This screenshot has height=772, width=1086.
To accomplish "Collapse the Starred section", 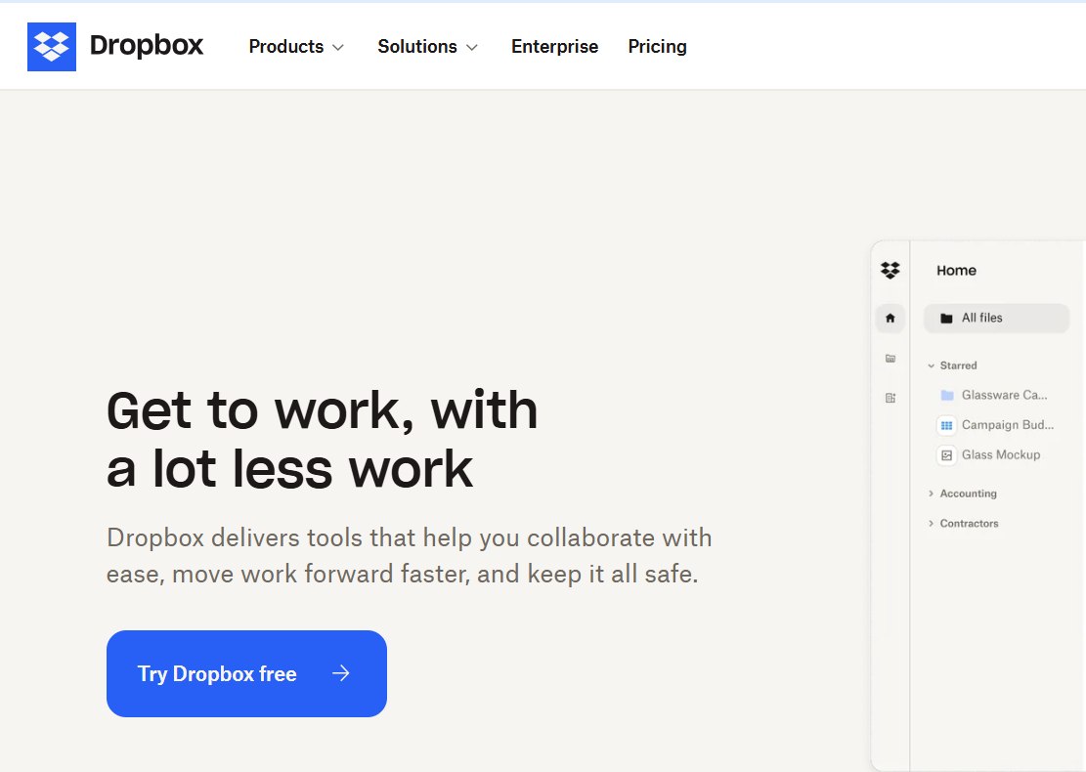I will pos(952,365).
